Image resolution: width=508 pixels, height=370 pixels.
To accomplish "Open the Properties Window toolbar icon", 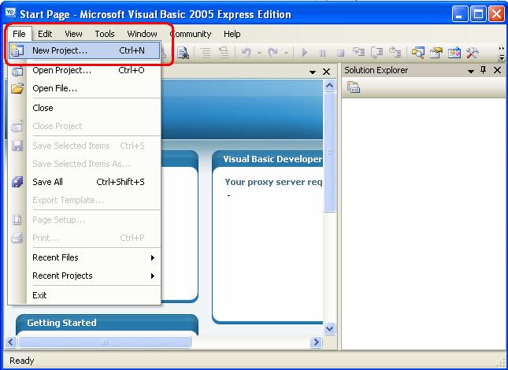I will click(436, 53).
